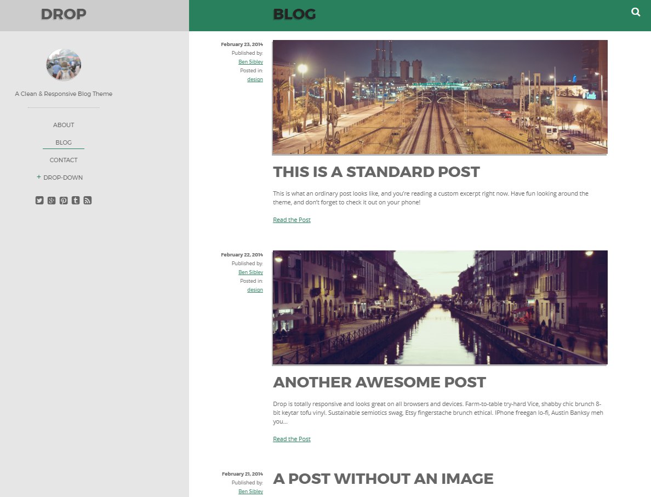Screen dimensions: 651x497
Task: Click the DROP site title
Action: tap(64, 14)
